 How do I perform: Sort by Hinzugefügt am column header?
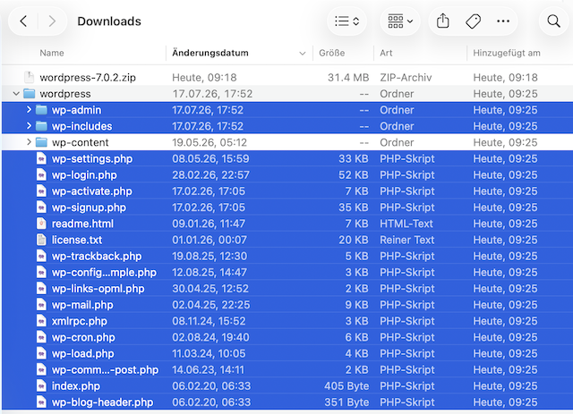[x=507, y=53]
